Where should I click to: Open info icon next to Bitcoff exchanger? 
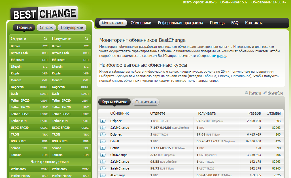tap(103, 141)
